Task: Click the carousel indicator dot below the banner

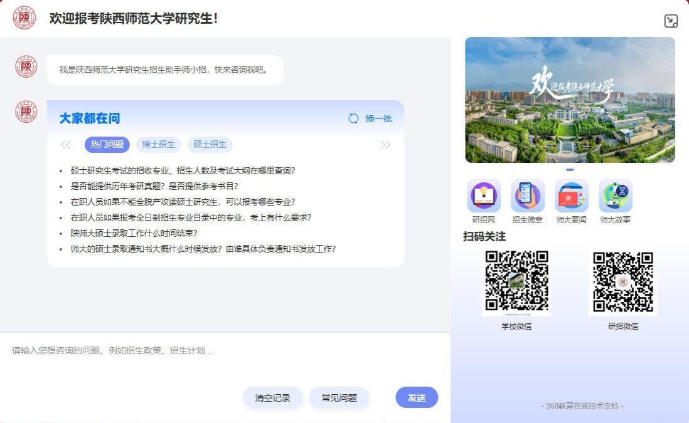Action: (x=570, y=170)
